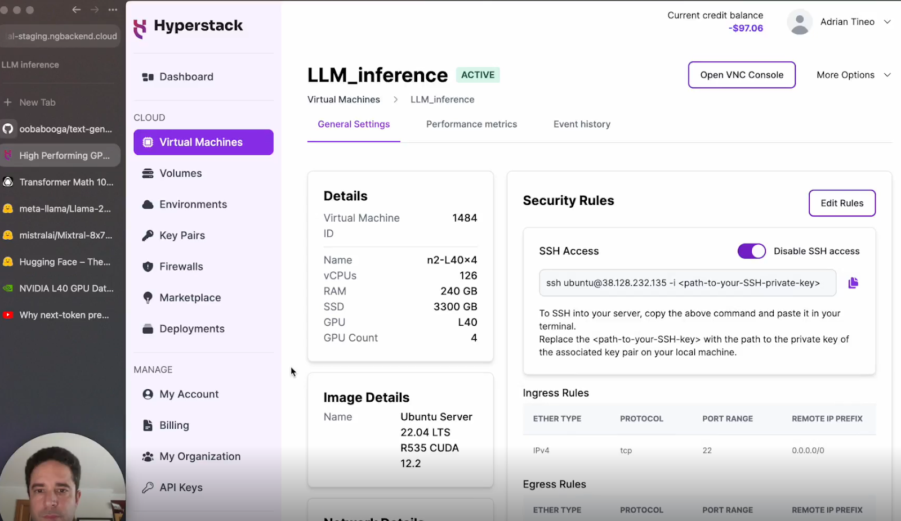
Task: Switch to the General Settings tab
Action: 354,124
